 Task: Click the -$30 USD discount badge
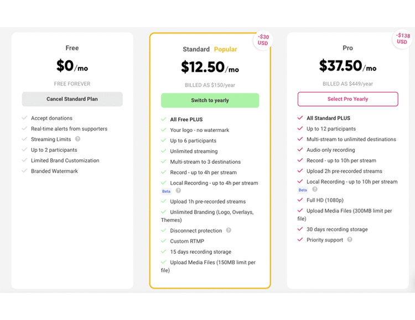263,40
